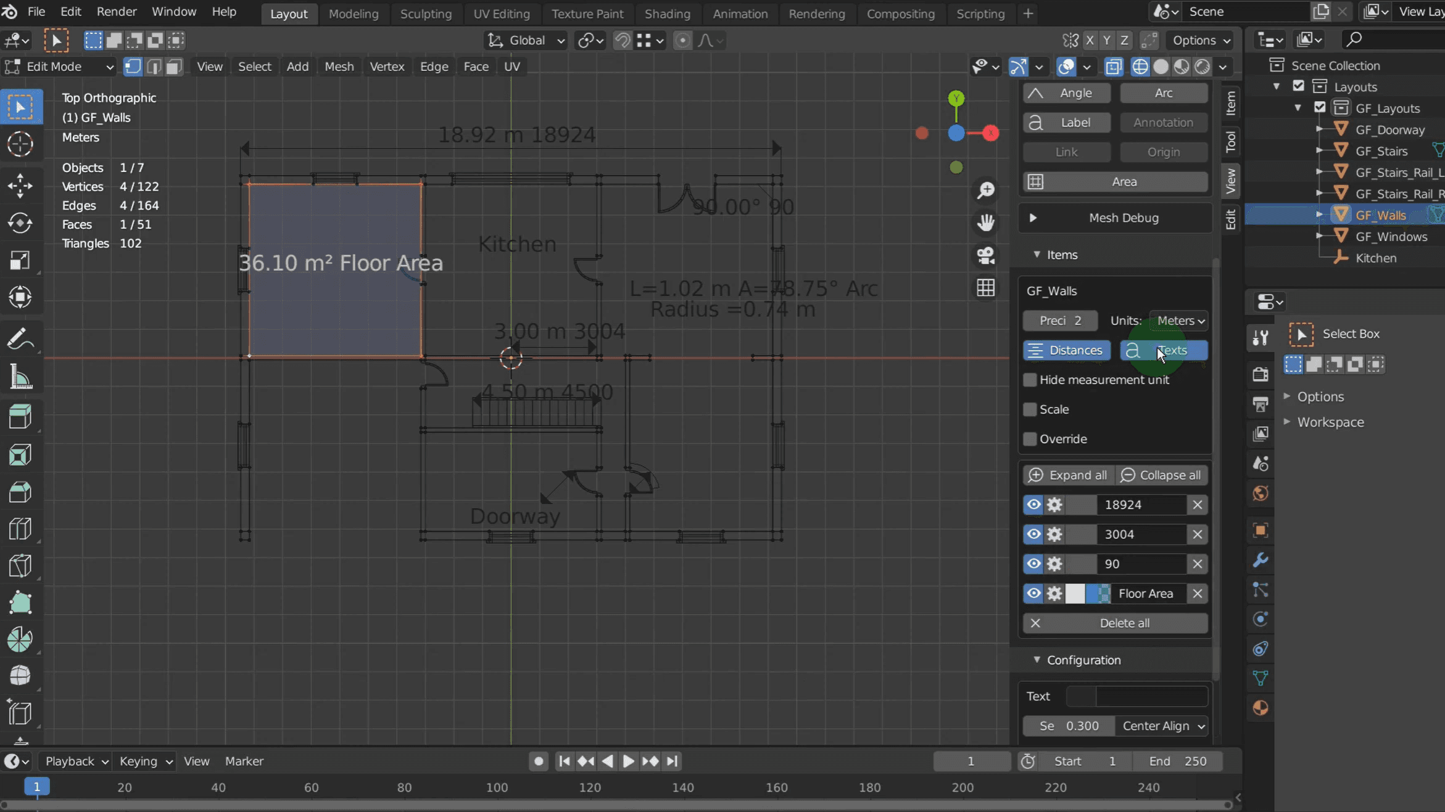Open the Sculpting workspace tab
This screenshot has width=1445, height=812.
425,14
